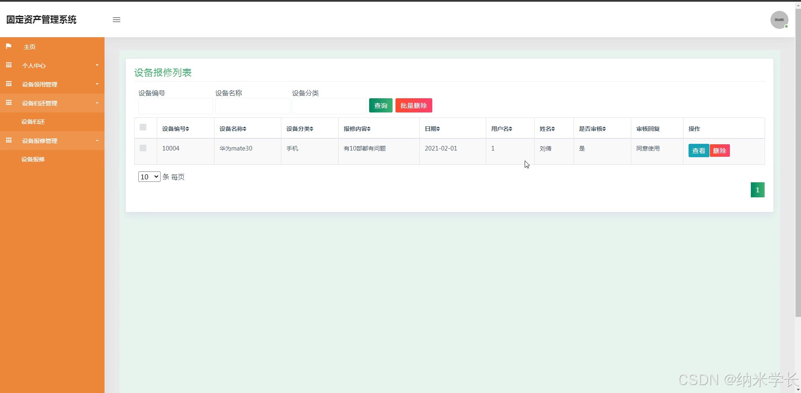Image resolution: width=801 pixels, height=393 pixels.
Task: Focus the 设备编号 search field
Action: pyautogui.click(x=176, y=106)
